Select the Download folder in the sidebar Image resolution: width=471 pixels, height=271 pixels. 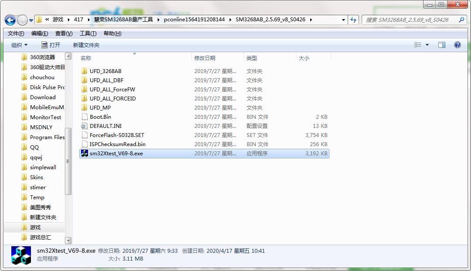point(42,97)
